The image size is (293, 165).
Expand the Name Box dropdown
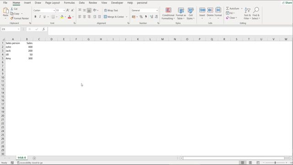click(18, 29)
